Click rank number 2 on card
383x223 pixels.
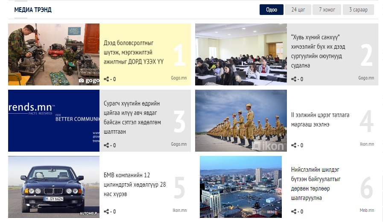367,55
